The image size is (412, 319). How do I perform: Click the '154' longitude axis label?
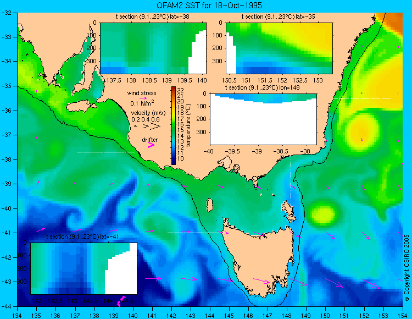402,315
